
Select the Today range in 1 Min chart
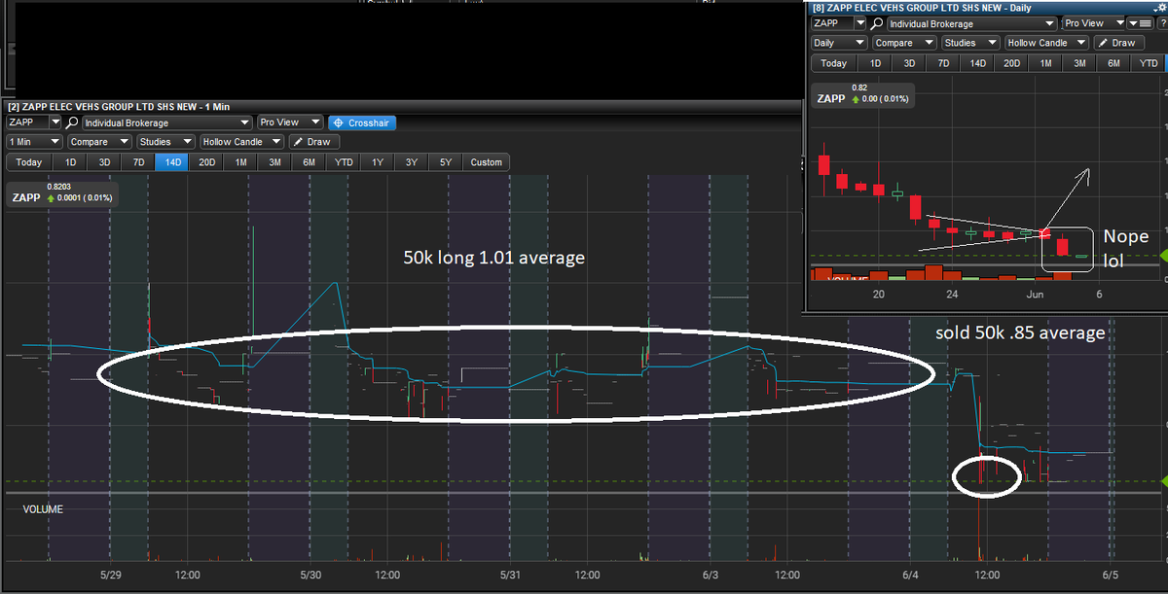(x=28, y=162)
